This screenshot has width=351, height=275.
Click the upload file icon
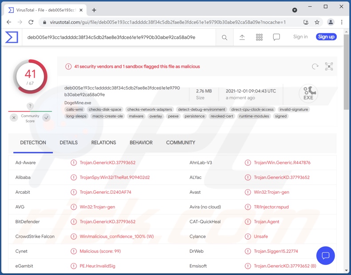click(242, 37)
